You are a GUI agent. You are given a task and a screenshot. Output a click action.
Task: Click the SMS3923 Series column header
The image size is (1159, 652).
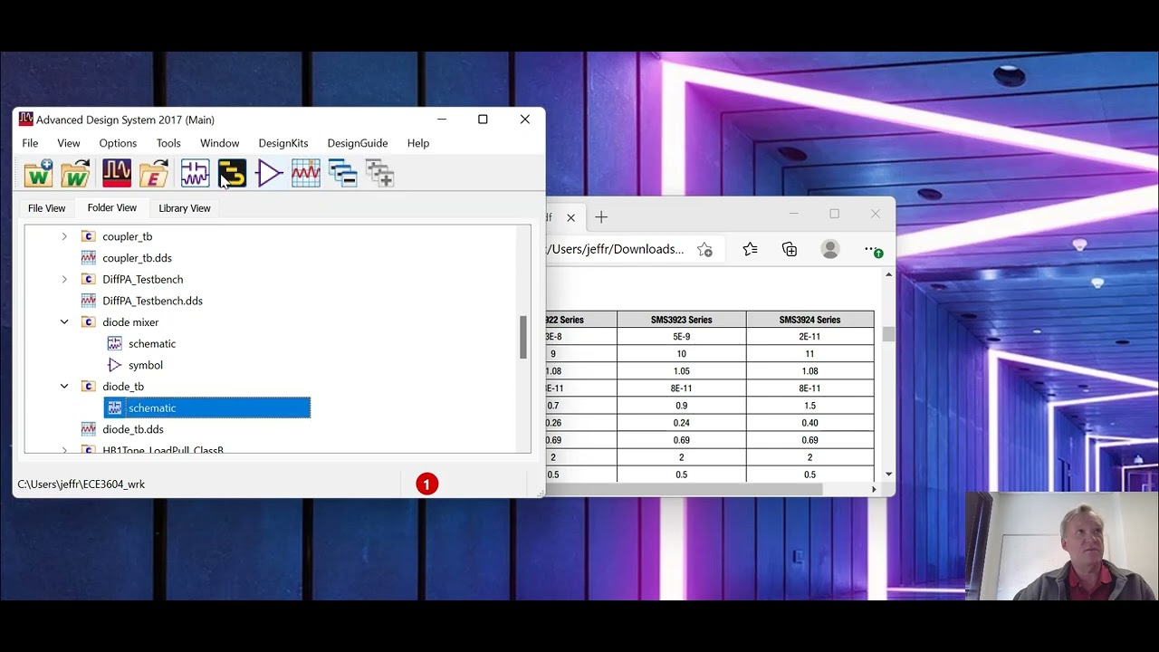coord(682,320)
